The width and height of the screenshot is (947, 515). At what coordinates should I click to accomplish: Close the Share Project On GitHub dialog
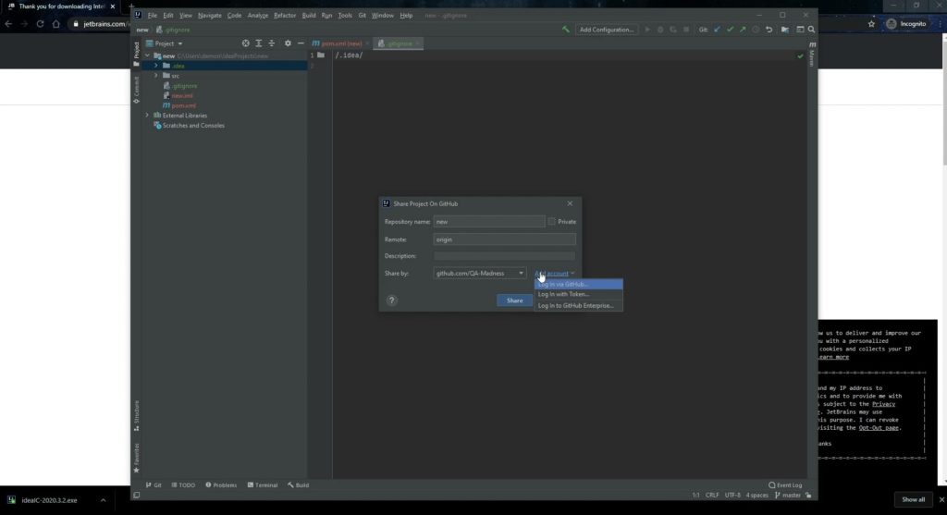point(570,203)
